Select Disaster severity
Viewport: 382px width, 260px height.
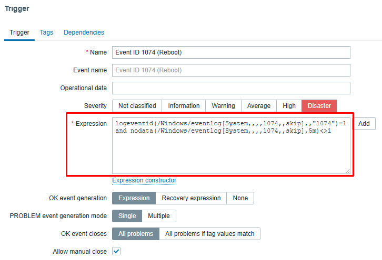coord(319,106)
